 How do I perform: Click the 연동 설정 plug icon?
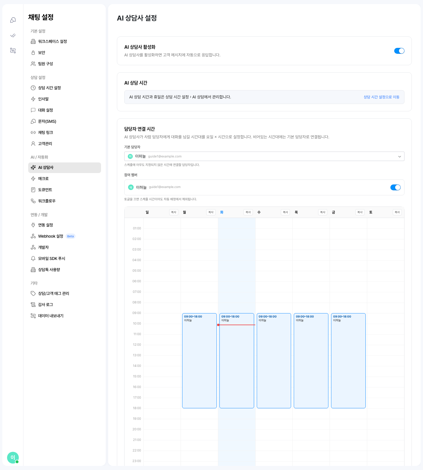tap(33, 225)
